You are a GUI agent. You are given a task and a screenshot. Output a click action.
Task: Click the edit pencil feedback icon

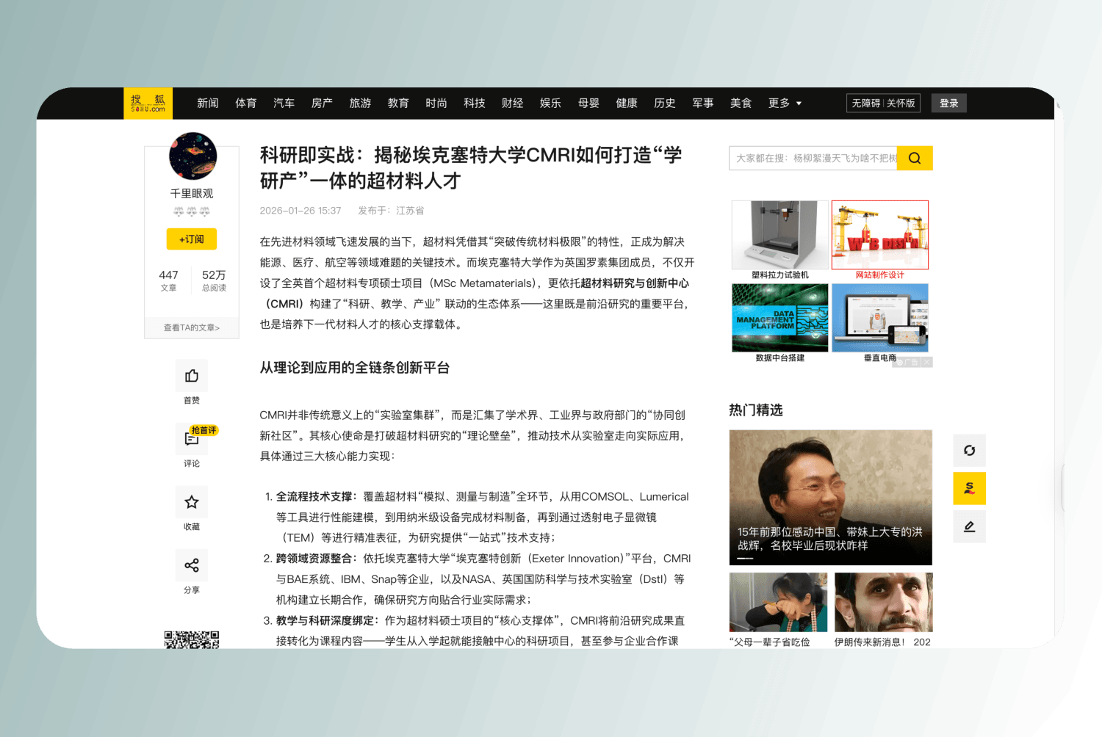click(x=969, y=526)
